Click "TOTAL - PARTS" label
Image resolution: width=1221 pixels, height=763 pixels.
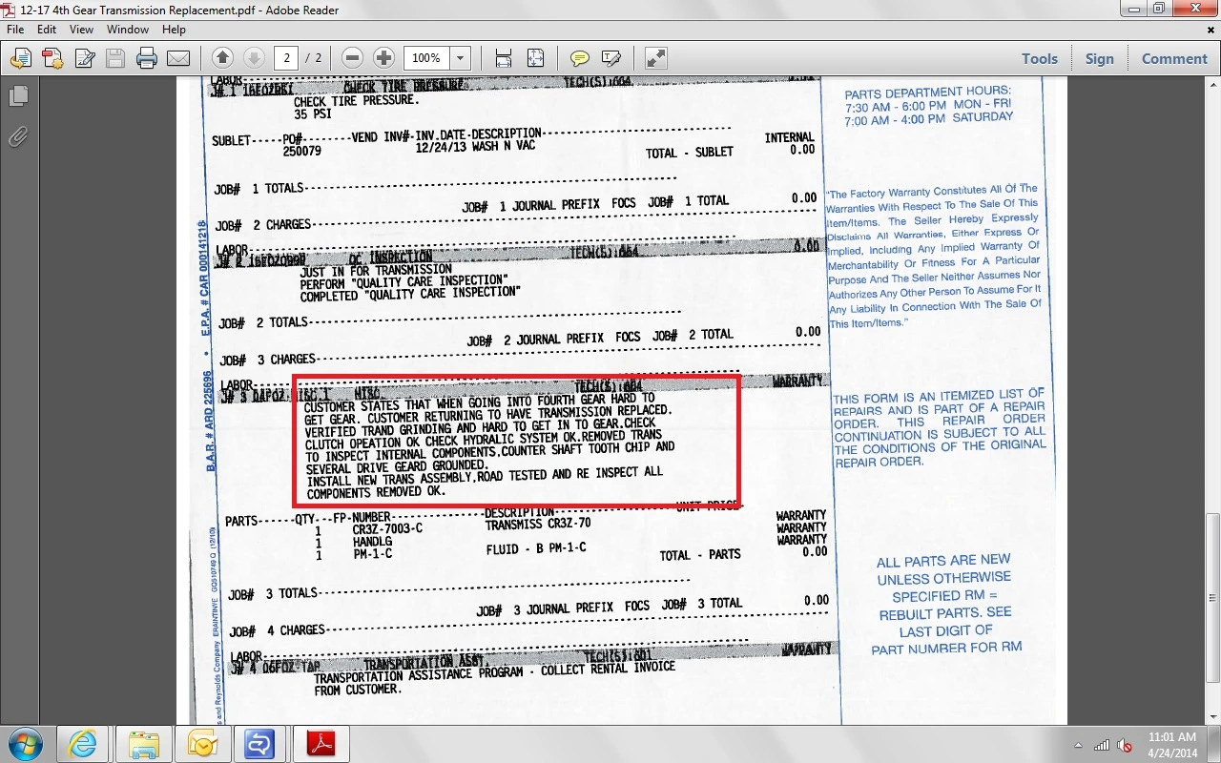tap(699, 555)
